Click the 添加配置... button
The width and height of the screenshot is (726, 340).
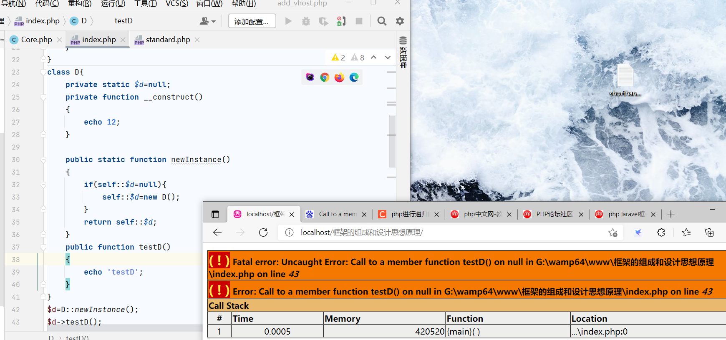tap(252, 21)
